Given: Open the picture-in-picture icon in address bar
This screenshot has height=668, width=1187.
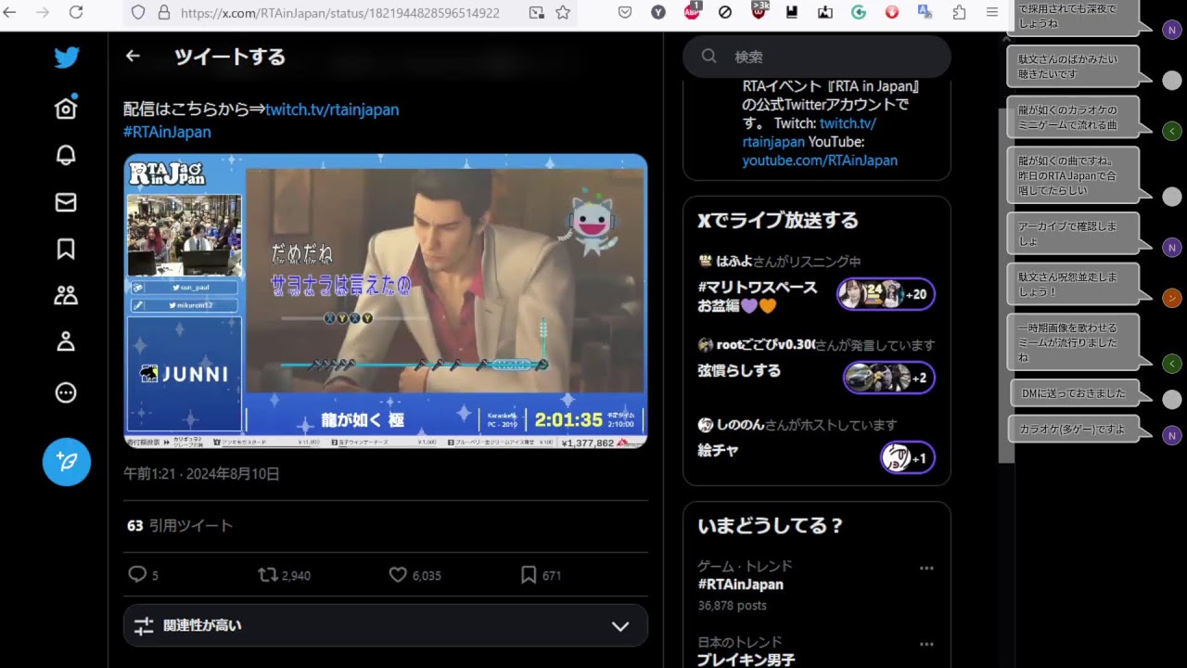Looking at the screenshot, I should coord(537,13).
